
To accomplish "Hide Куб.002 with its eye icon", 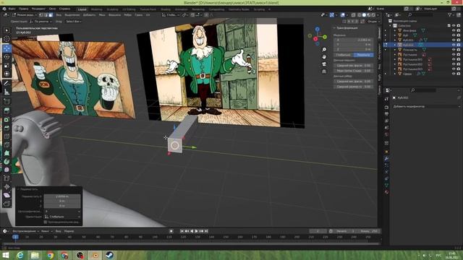I will point(454,45).
